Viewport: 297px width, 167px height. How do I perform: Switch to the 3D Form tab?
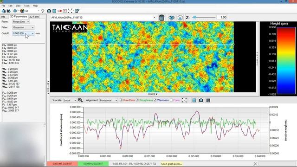click(x=34, y=17)
